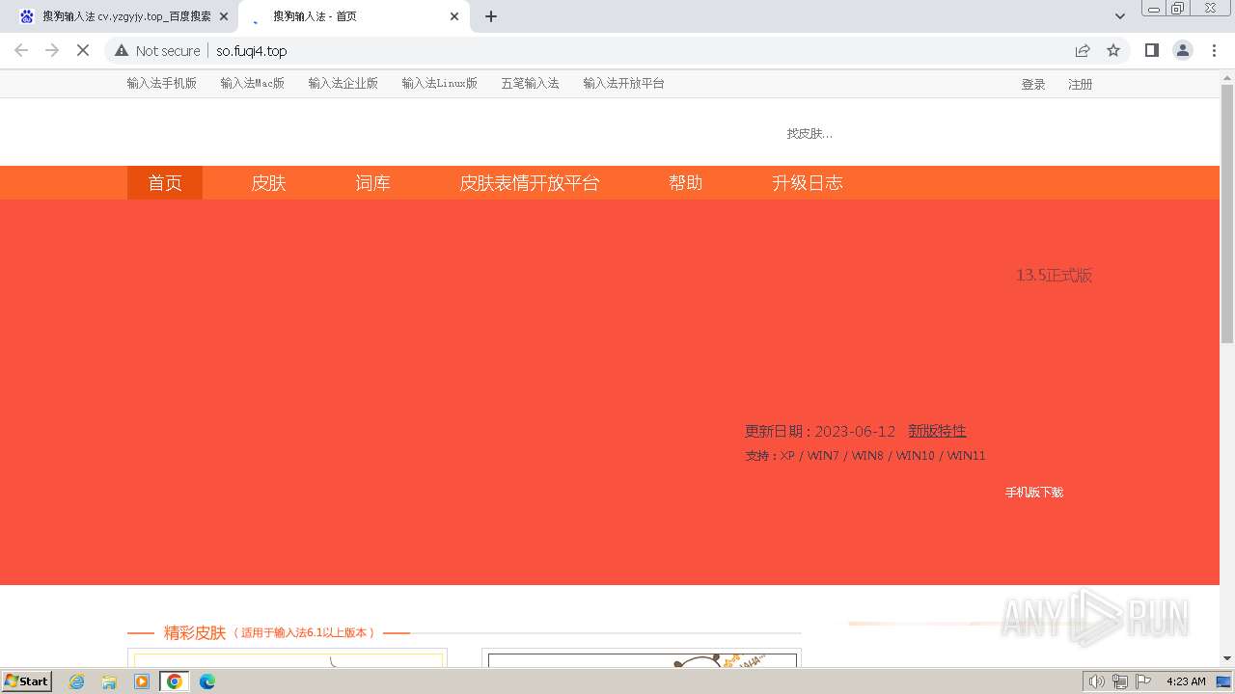Click the Action Center flag icon
The height and width of the screenshot is (694, 1235).
(x=1143, y=681)
